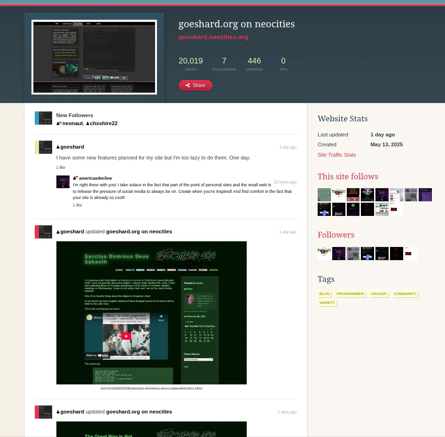
Task: Select the COMMUNITY tag
Action: click(x=405, y=294)
